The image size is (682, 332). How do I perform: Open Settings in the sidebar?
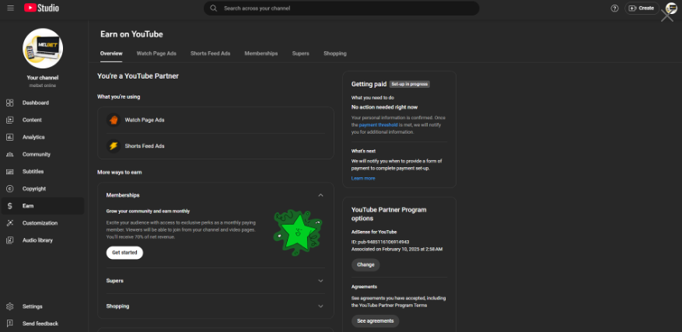[x=43, y=306]
